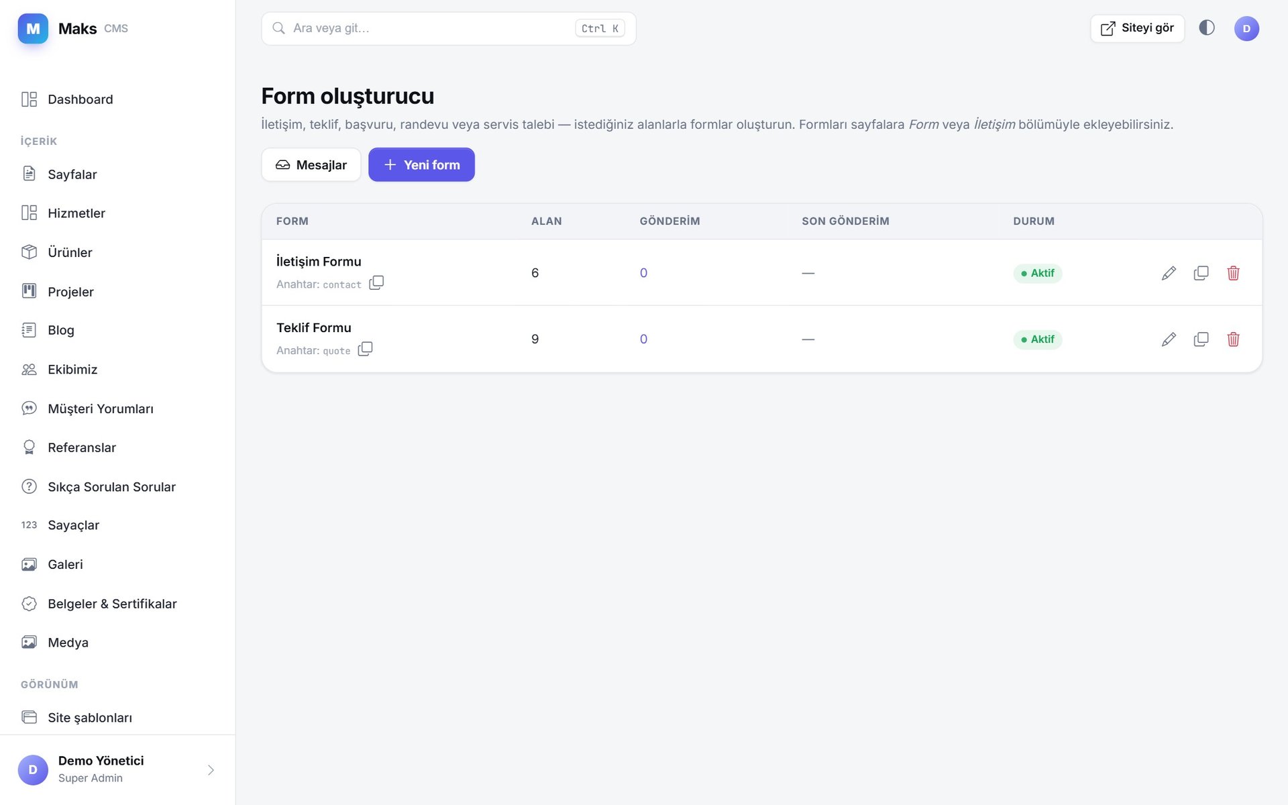Click the FORM column header
This screenshot has width=1288, height=805.
[x=292, y=221]
